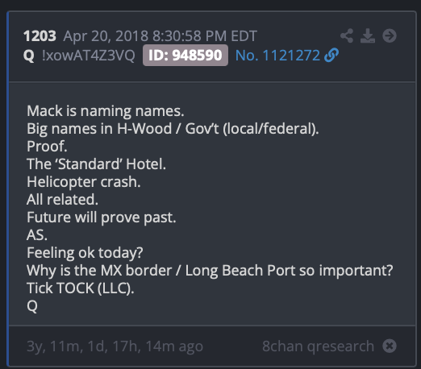421x369 pixels.
Task: Dismiss the 8chan qresearch source with the x icon
Action: [390, 346]
